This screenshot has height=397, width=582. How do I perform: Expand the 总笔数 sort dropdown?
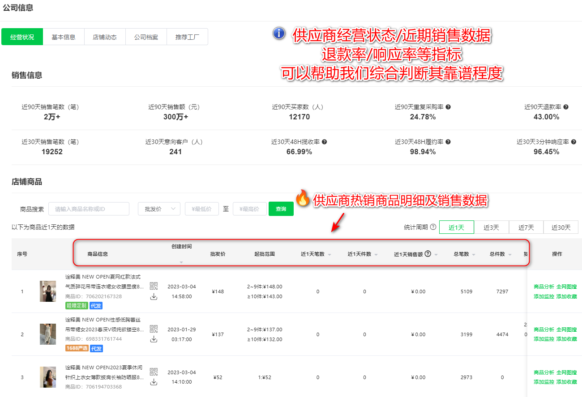click(473, 254)
